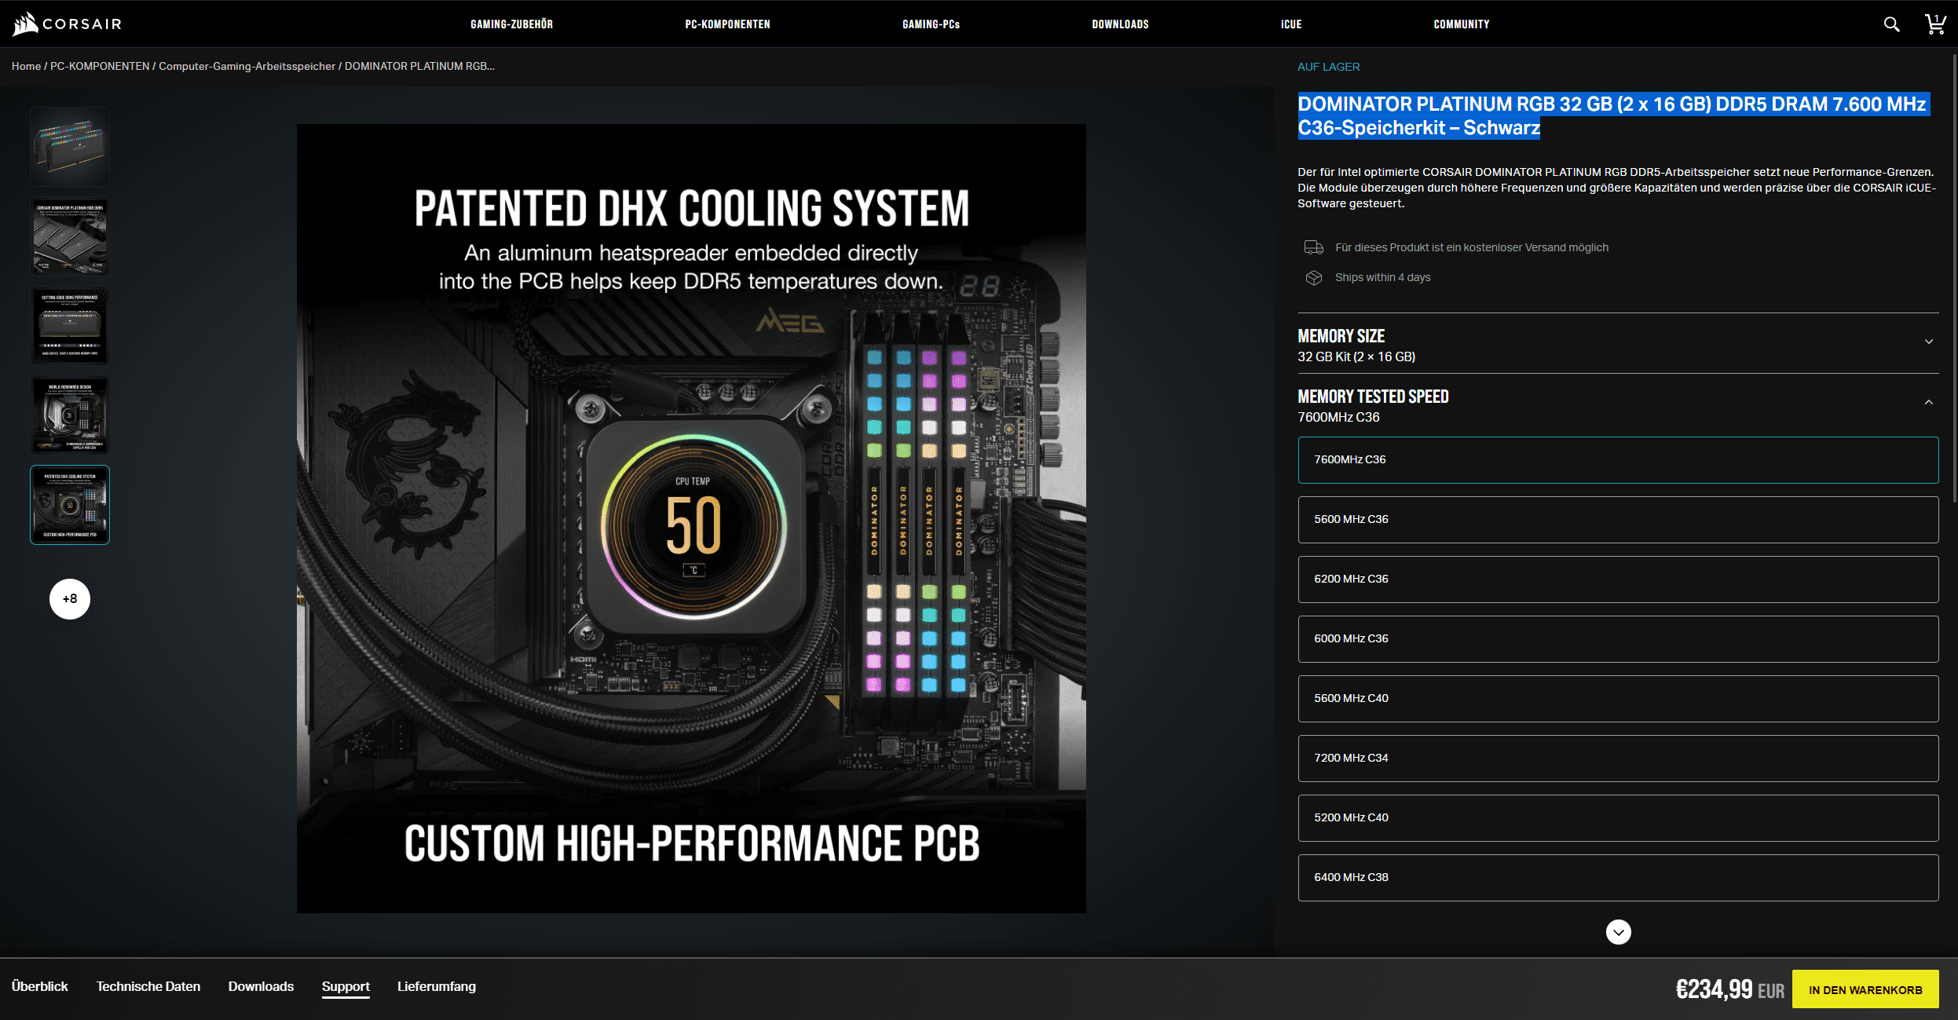Viewport: 1958px width, 1020px height.
Task: Open the GAMING-PCs menu
Action: point(931,24)
